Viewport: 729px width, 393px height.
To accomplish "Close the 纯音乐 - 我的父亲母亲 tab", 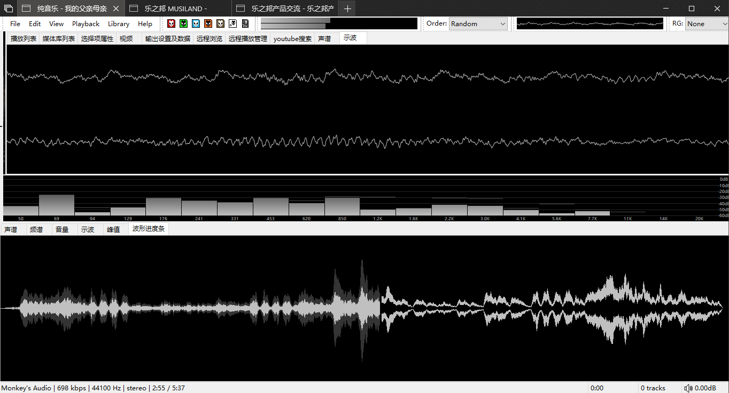I will [x=116, y=9].
